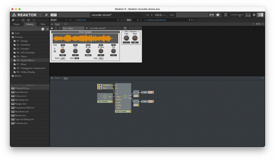This screenshot has width=275, height=160.
Task: Open sidebar layout/properties icon
Action: 28,20
